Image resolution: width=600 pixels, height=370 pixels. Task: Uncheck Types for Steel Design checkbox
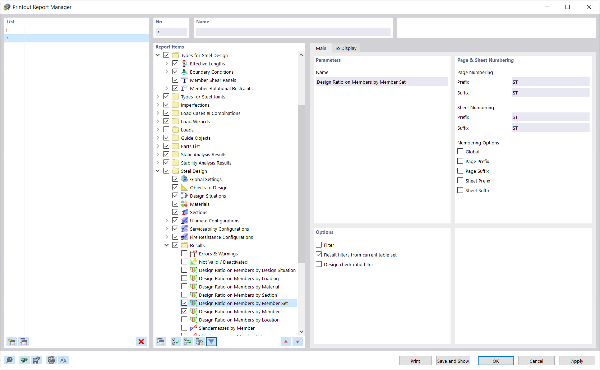pyautogui.click(x=166, y=55)
